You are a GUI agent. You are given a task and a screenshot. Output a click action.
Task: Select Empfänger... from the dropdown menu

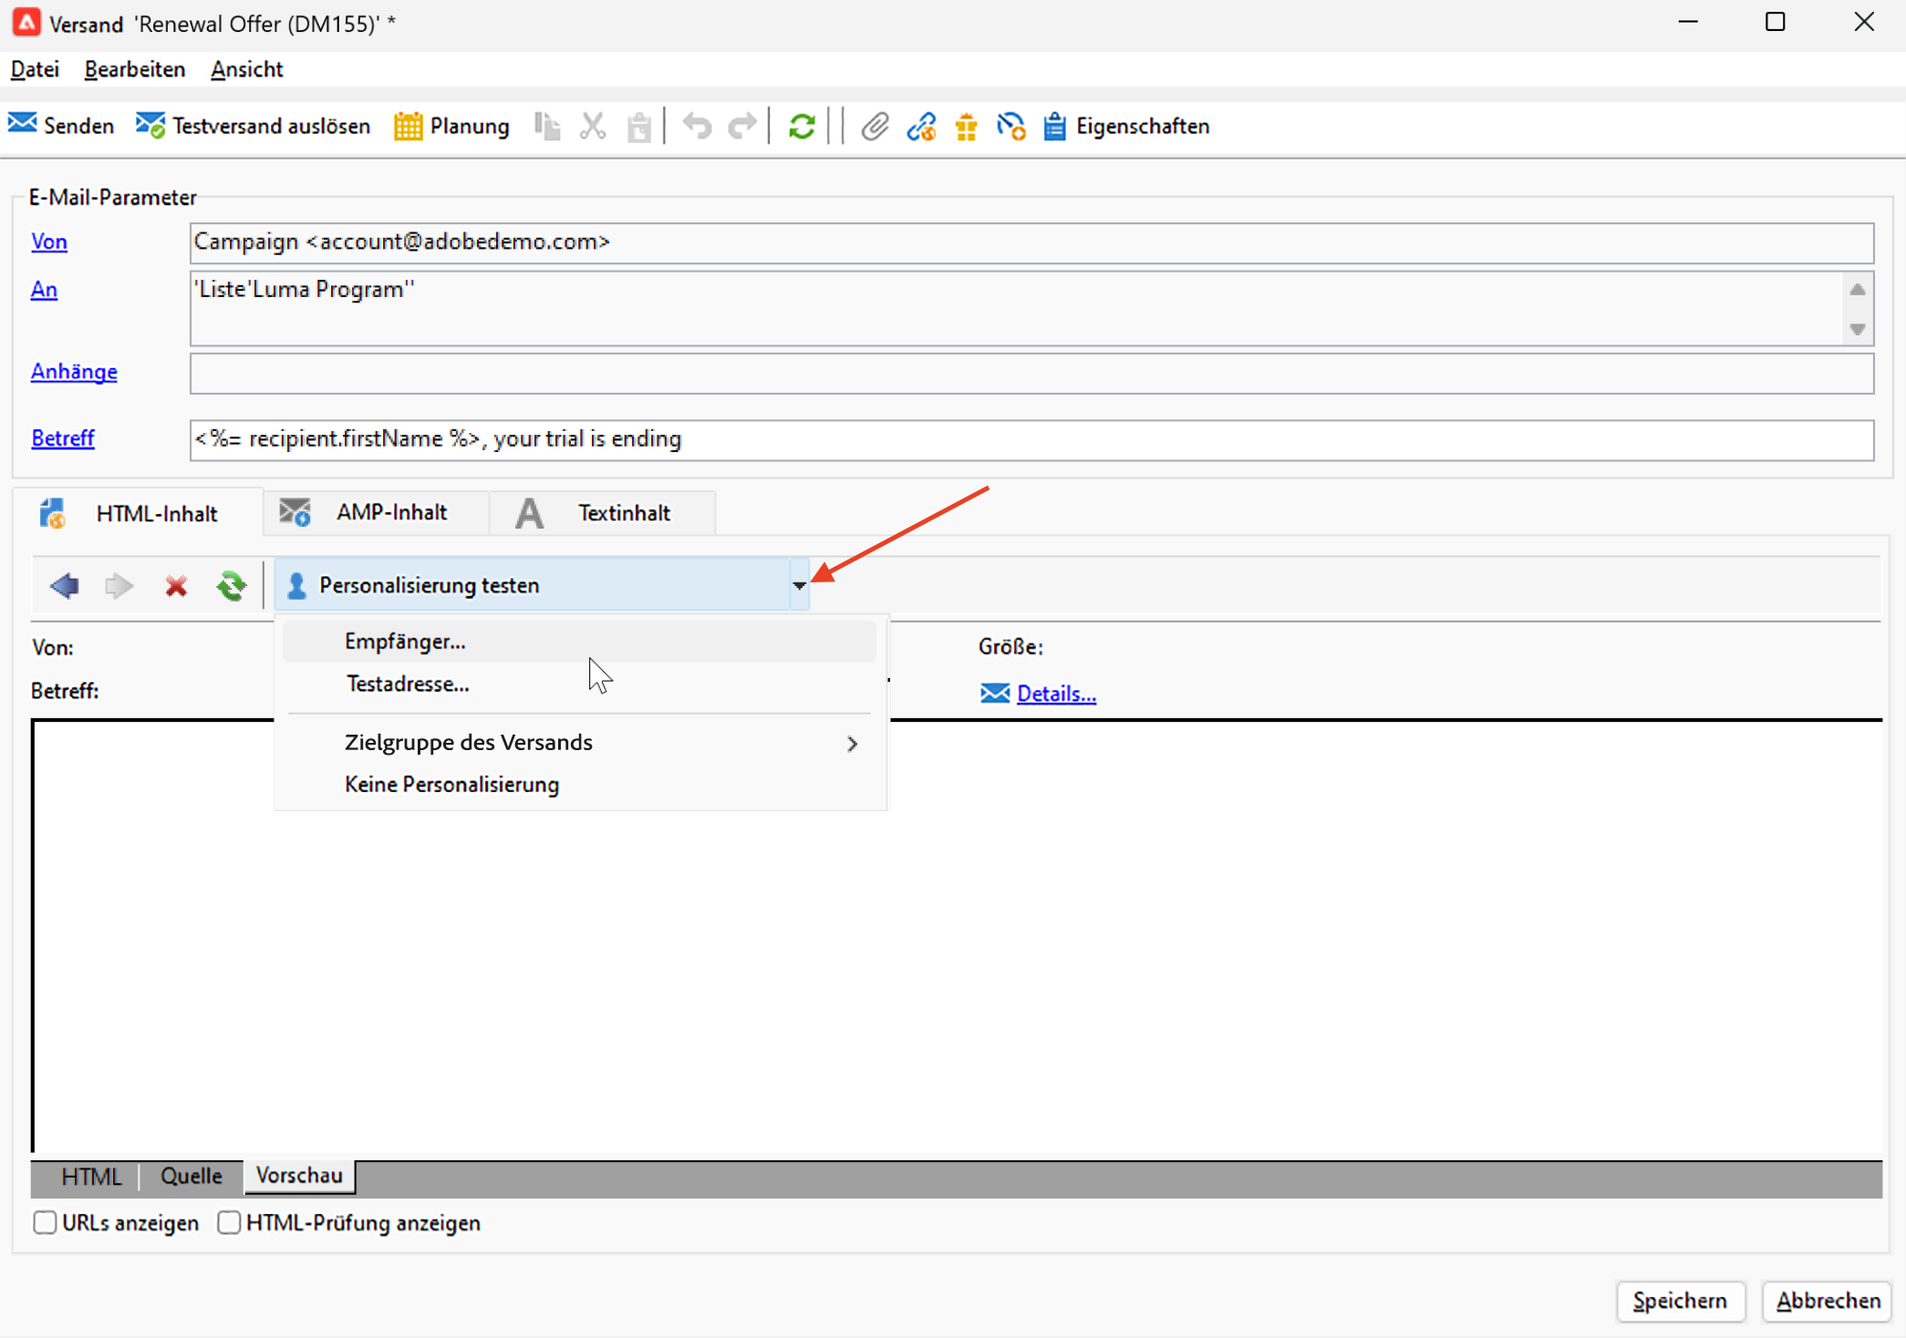[405, 642]
